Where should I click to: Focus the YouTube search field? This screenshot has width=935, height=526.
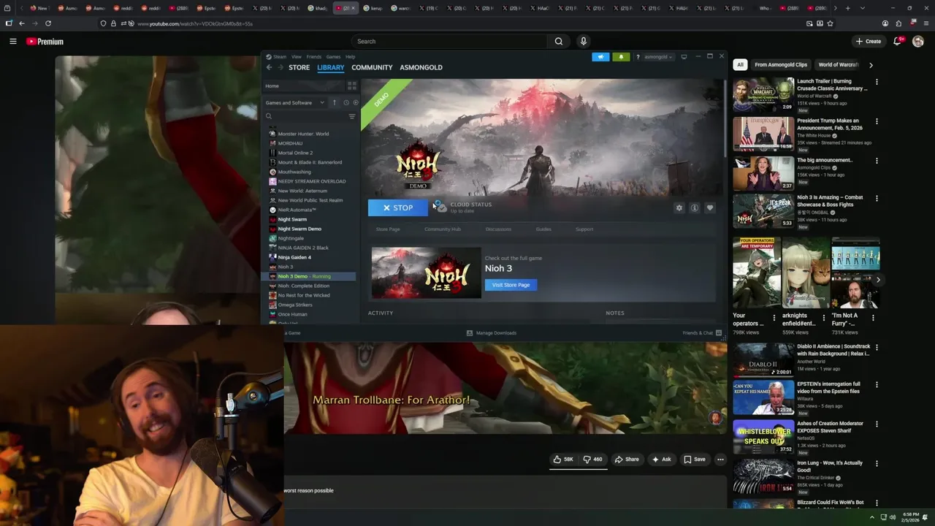pyautogui.click(x=449, y=42)
